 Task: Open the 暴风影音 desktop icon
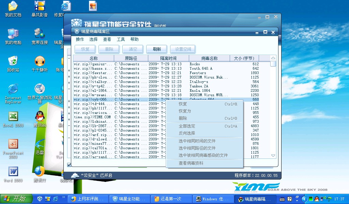click(x=40, y=9)
